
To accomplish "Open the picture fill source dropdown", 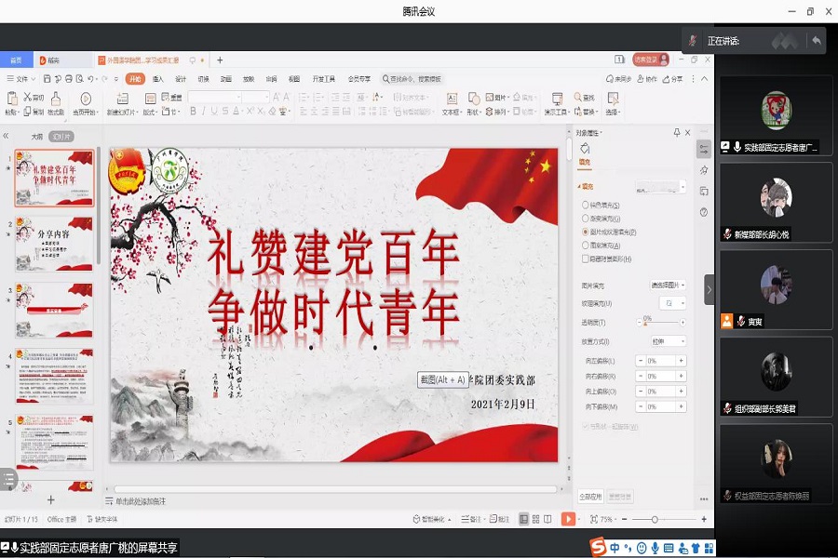I will (x=668, y=286).
